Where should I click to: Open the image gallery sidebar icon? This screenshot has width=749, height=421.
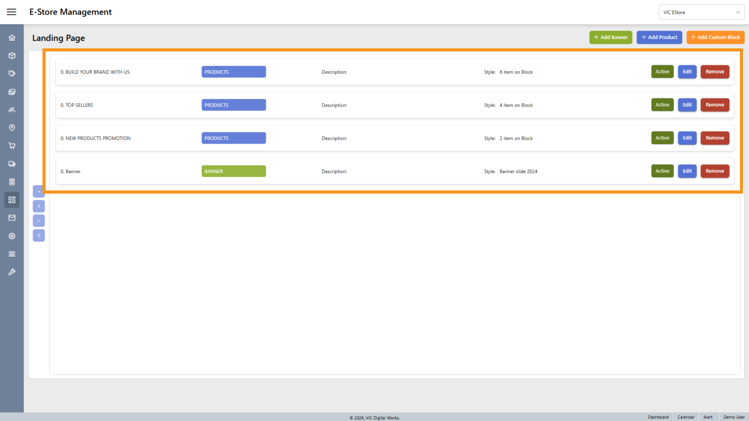click(12, 92)
